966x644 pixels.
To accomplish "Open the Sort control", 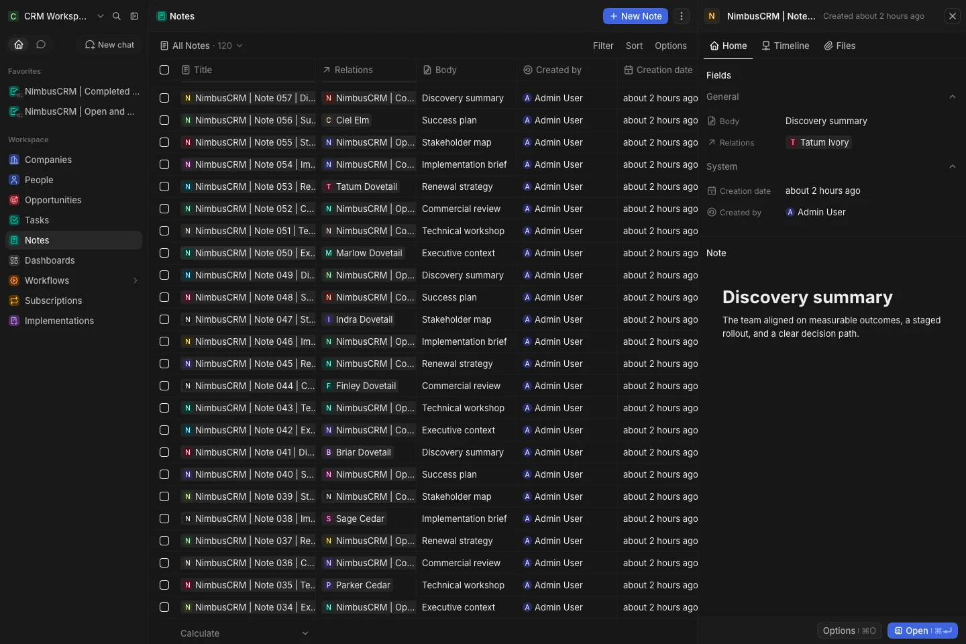I will pyautogui.click(x=634, y=46).
